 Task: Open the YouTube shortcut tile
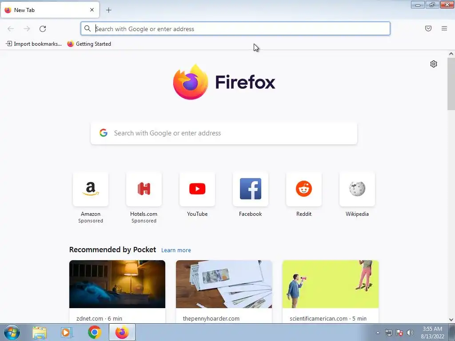(x=197, y=189)
